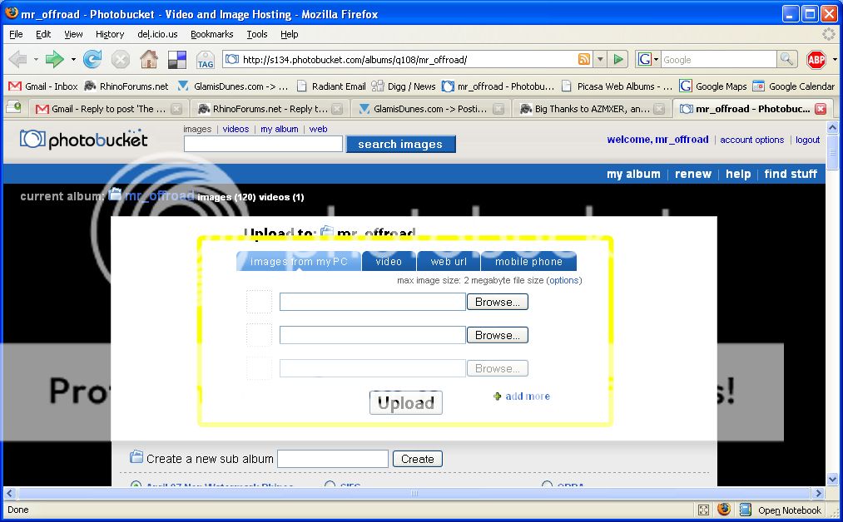This screenshot has height=522, width=843.
Task: Click the del.icio.us TAG toolbar icon
Action: pos(205,60)
